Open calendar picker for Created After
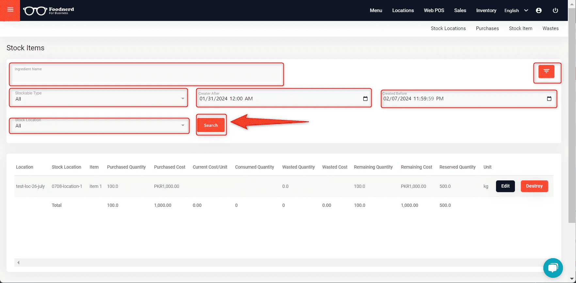 [x=365, y=99]
